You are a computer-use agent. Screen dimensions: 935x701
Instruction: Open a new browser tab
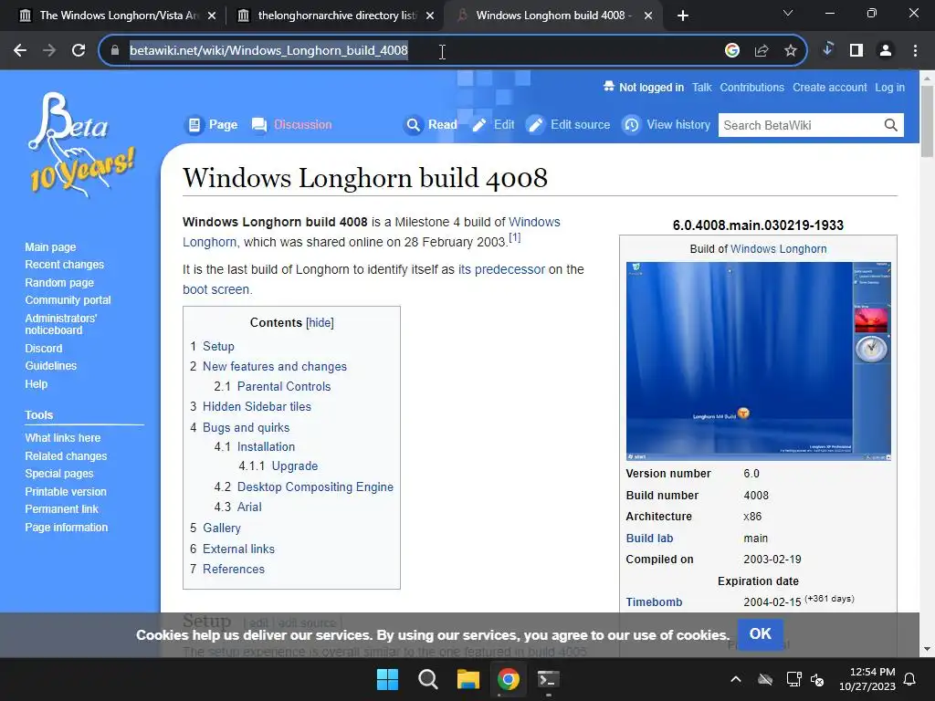[x=683, y=16]
